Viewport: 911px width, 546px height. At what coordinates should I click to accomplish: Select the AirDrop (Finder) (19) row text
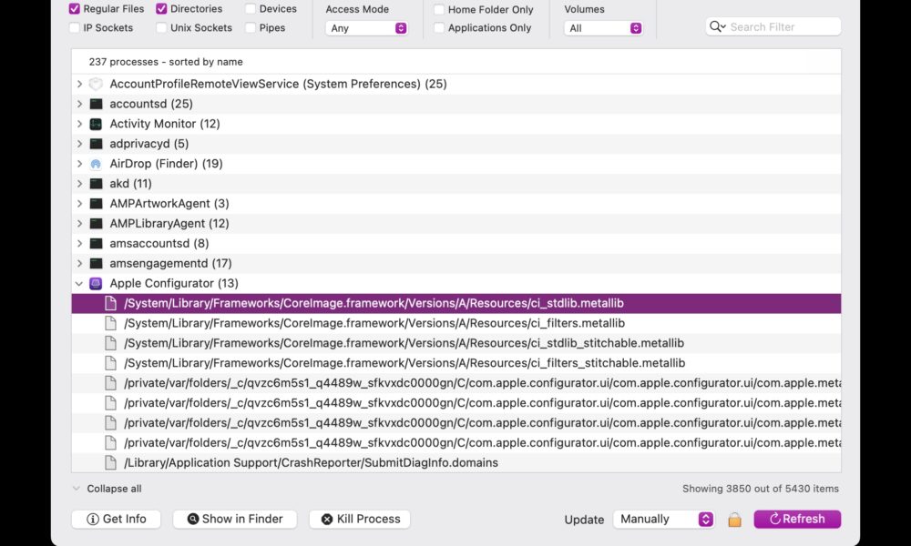tap(166, 164)
